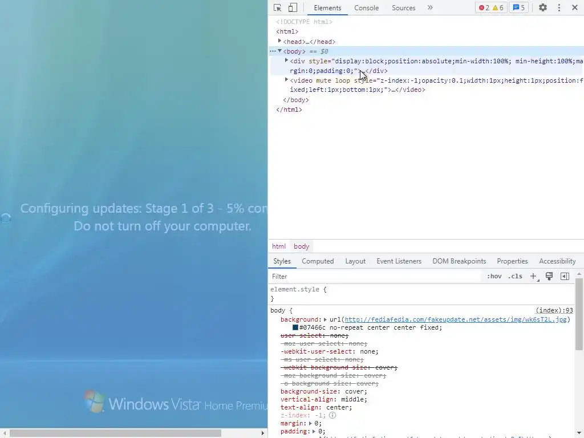The width and height of the screenshot is (584, 438).
Task: Click the element.style rule block
Action: (421, 294)
